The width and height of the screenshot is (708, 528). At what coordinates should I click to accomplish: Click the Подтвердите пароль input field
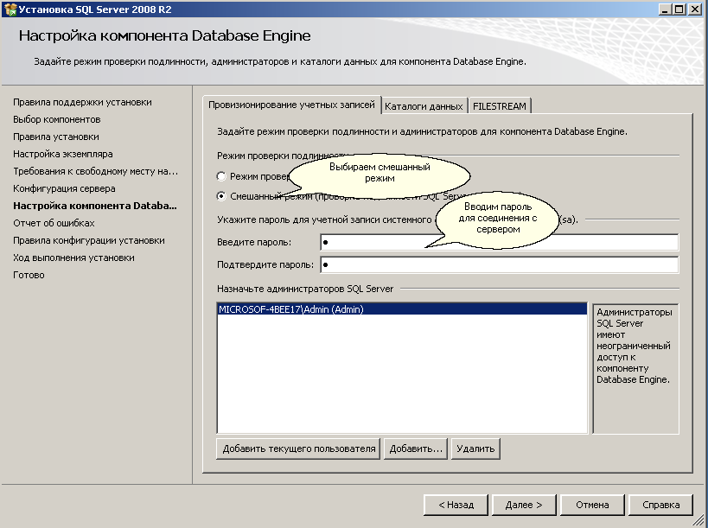pos(432,264)
